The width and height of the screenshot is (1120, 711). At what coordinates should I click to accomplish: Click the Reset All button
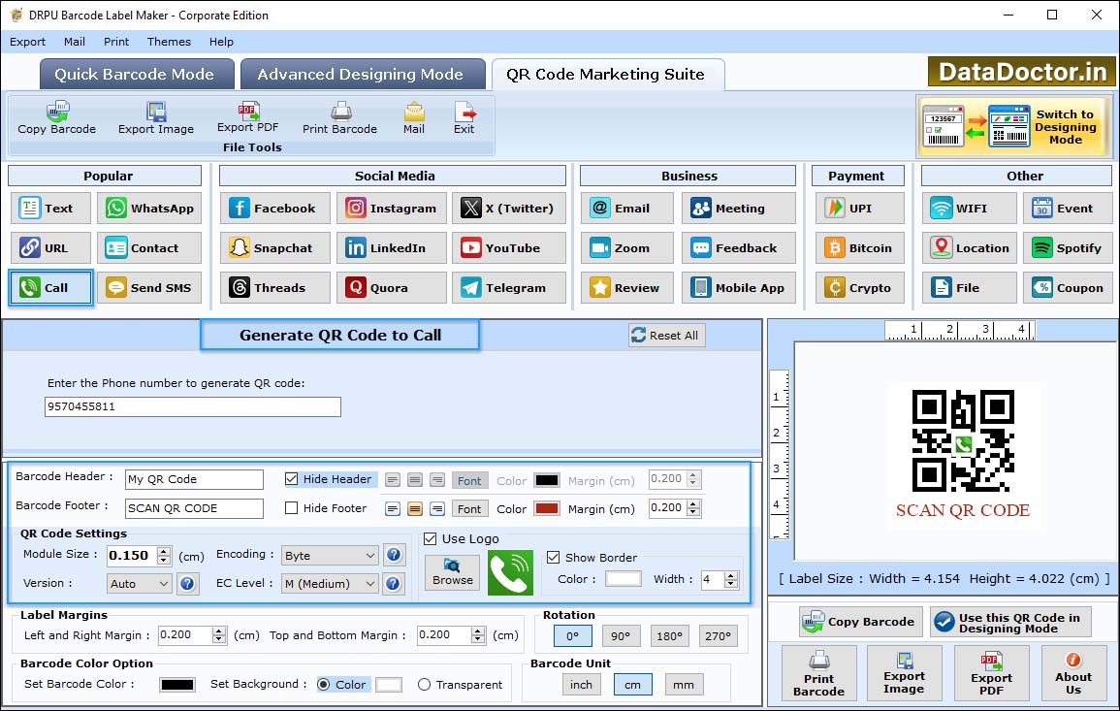[x=666, y=336]
